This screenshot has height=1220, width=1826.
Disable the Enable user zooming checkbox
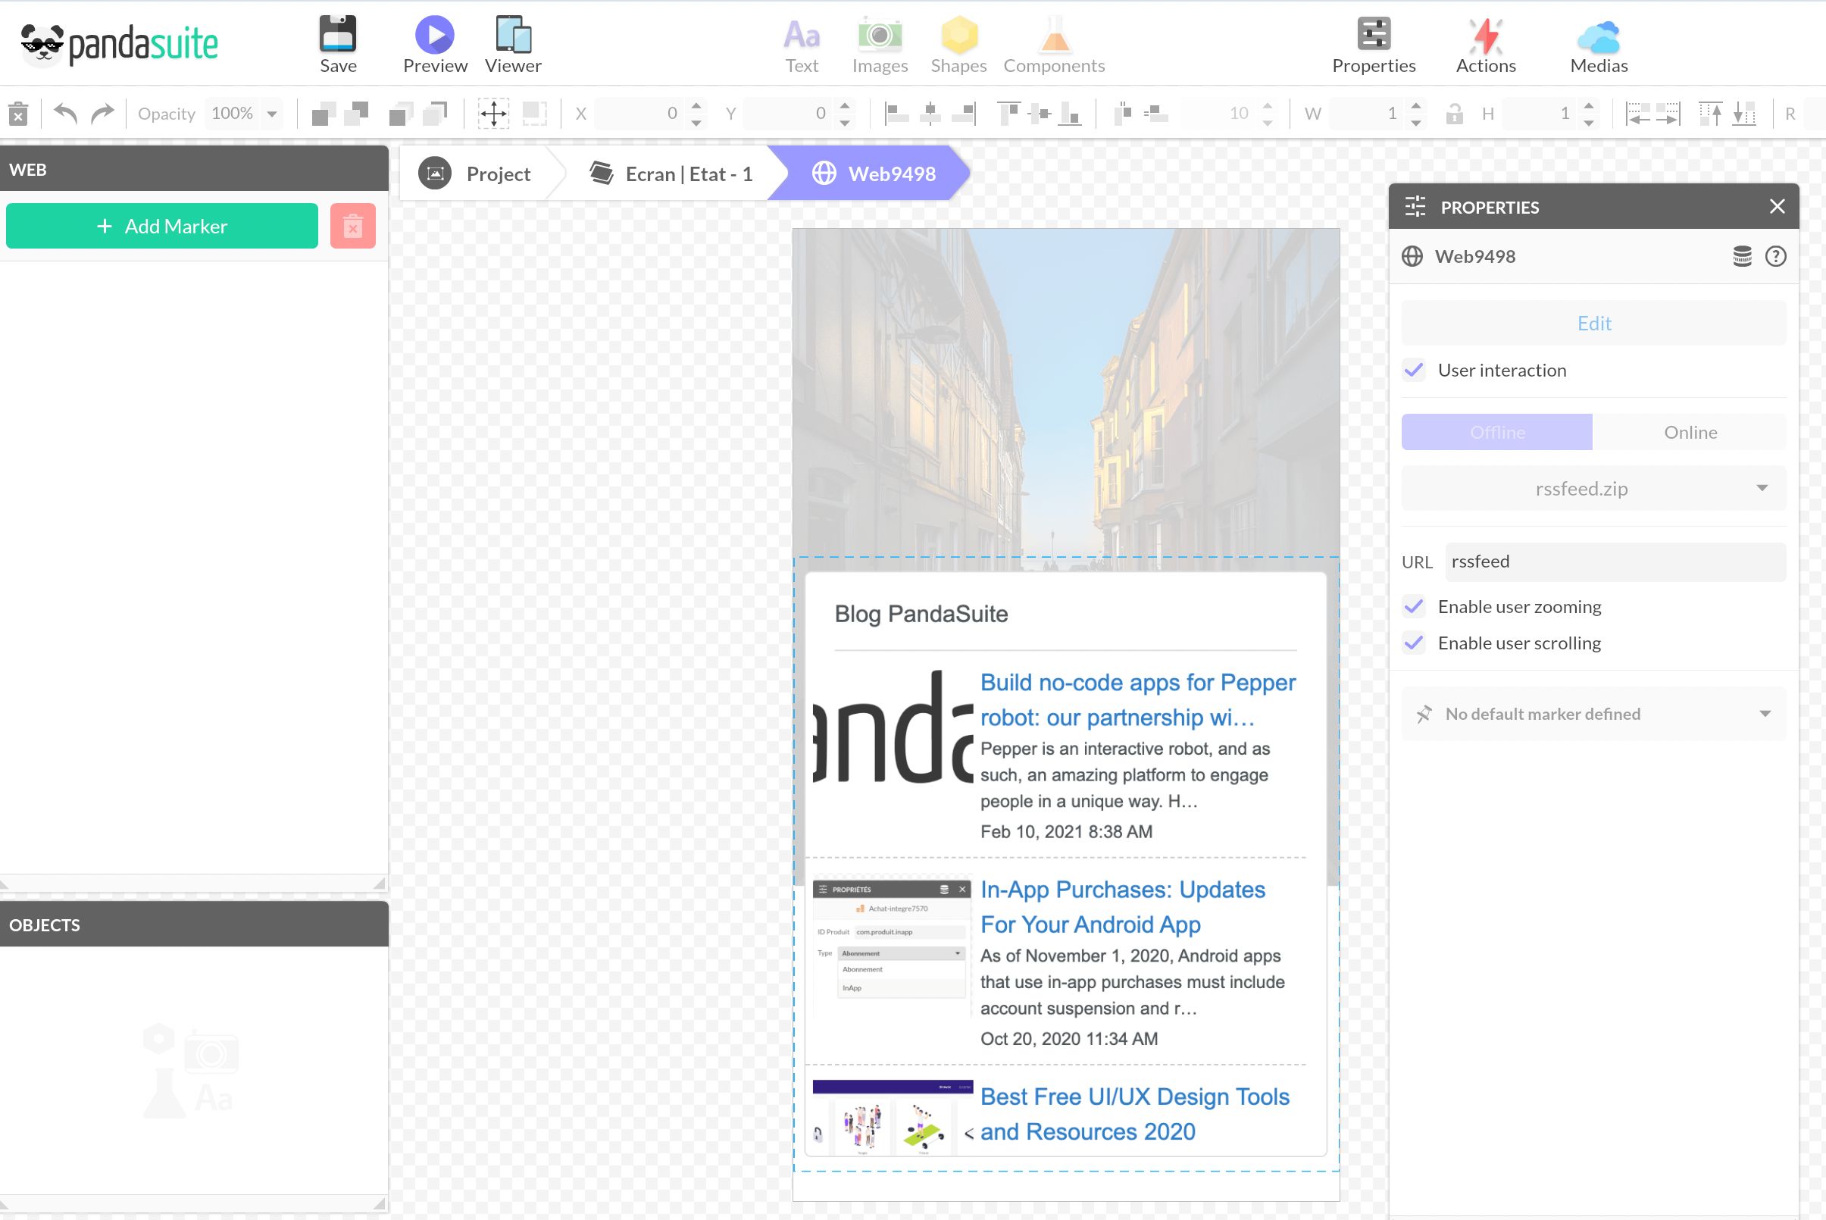(x=1415, y=607)
